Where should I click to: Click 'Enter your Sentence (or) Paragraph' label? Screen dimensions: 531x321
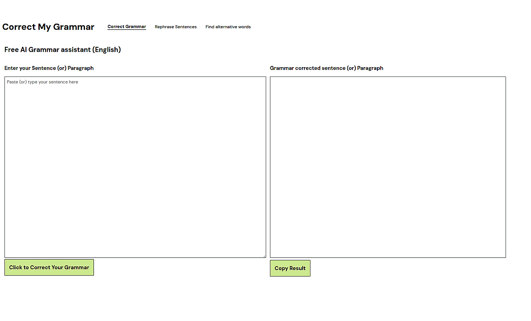pyautogui.click(x=49, y=68)
